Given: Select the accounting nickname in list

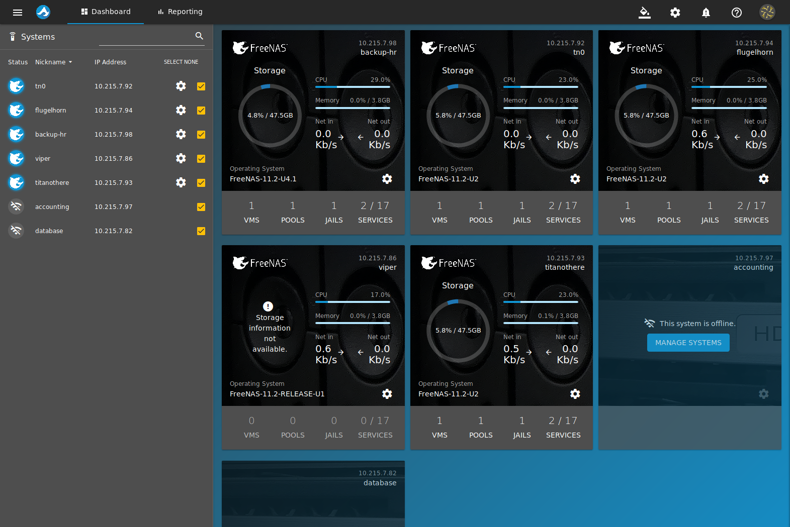Looking at the screenshot, I should pyautogui.click(x=52, y=207).
